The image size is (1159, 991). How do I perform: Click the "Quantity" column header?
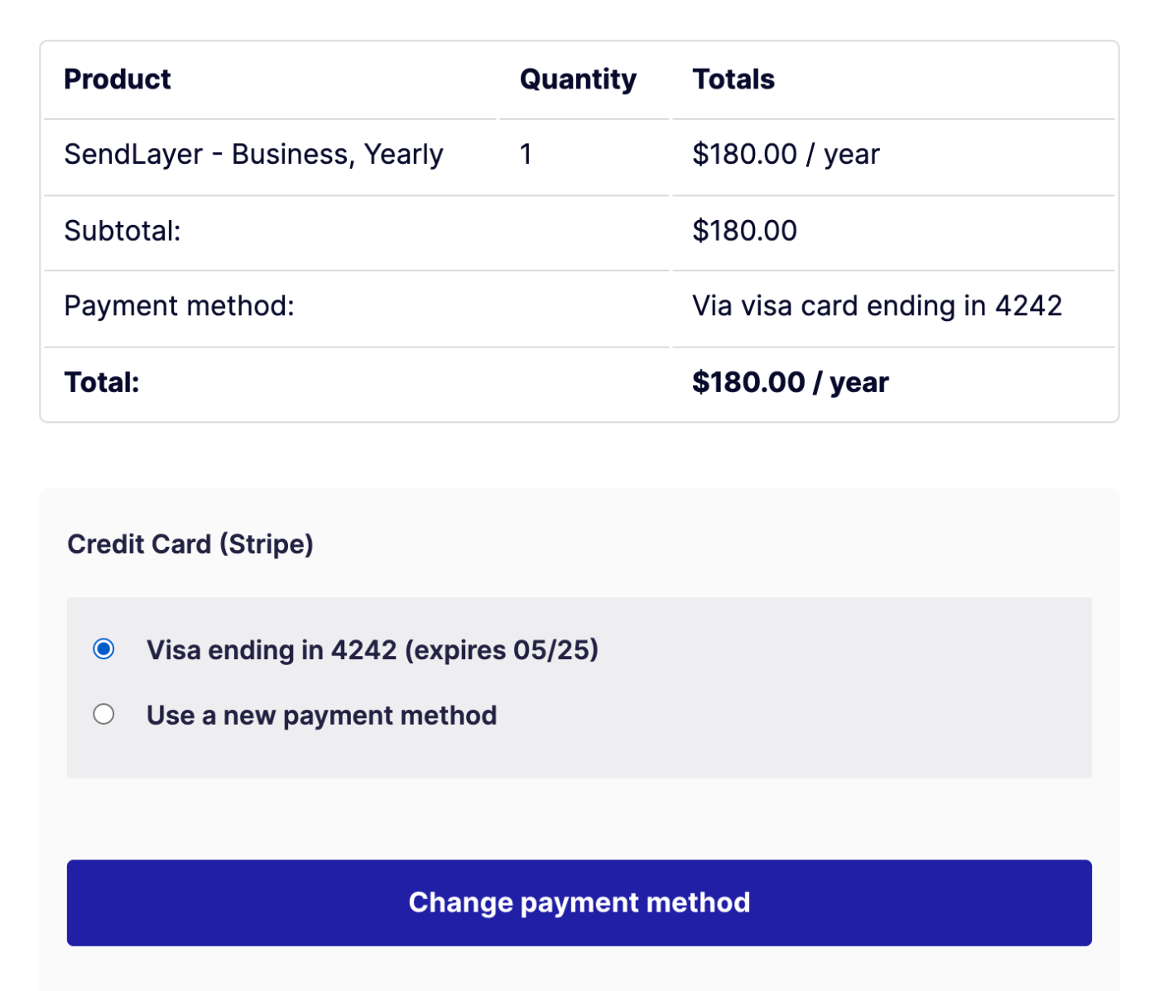[x=577, y=79]
